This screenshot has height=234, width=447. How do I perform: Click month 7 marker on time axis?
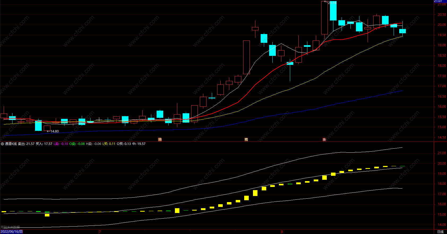pyautogui.click(x=100, y=232)
